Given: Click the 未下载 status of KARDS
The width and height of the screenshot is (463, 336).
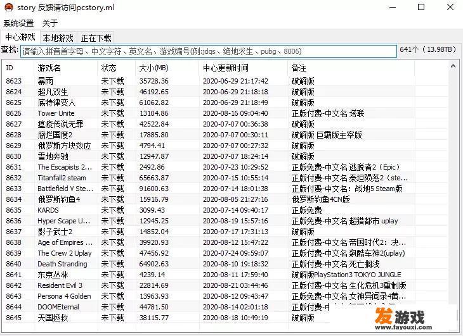Looking at the screenshot, I should tap(112, 210).
